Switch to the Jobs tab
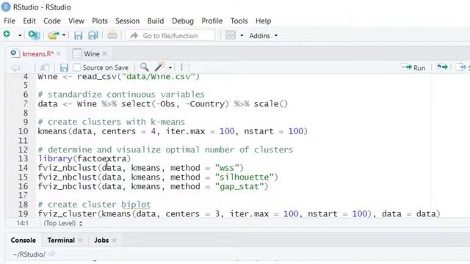Image resolution: width=470 pixels, height=264 pixels. pyautogui.click(x=101, y=241)
